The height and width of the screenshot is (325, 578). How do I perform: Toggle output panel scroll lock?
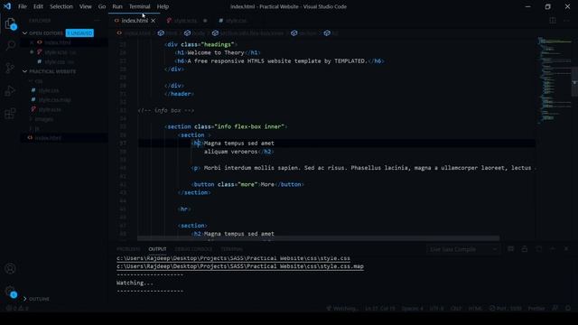[x=525, y=249]
